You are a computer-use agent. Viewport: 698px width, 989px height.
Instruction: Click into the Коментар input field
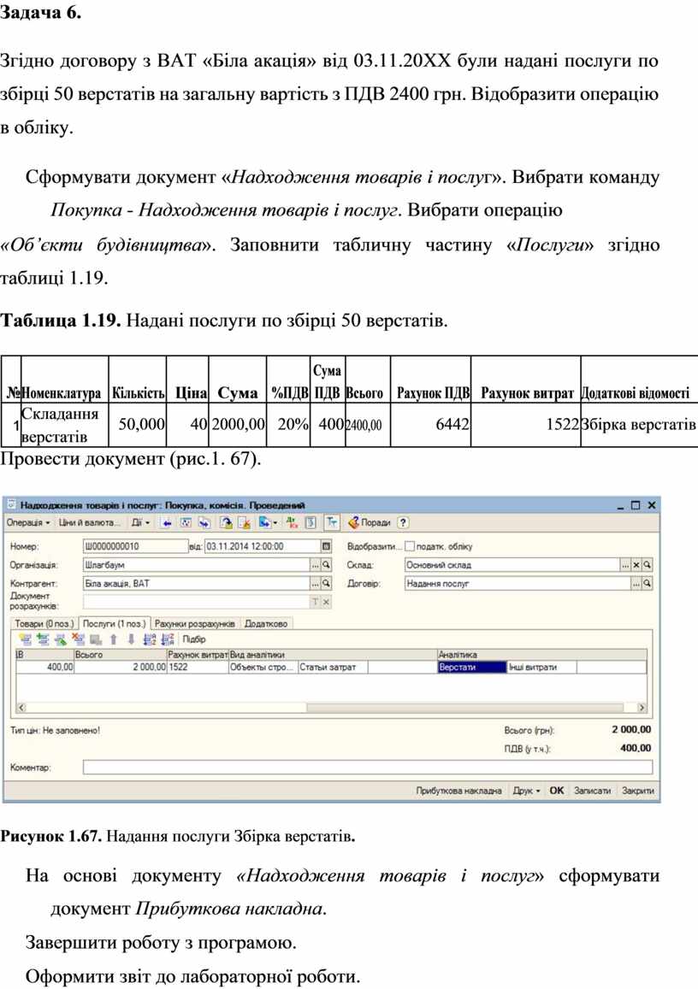point(368,768)
